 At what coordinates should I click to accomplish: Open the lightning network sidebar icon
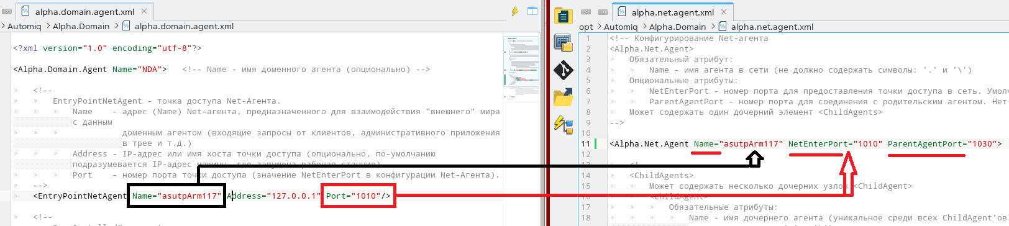point(563,125)
